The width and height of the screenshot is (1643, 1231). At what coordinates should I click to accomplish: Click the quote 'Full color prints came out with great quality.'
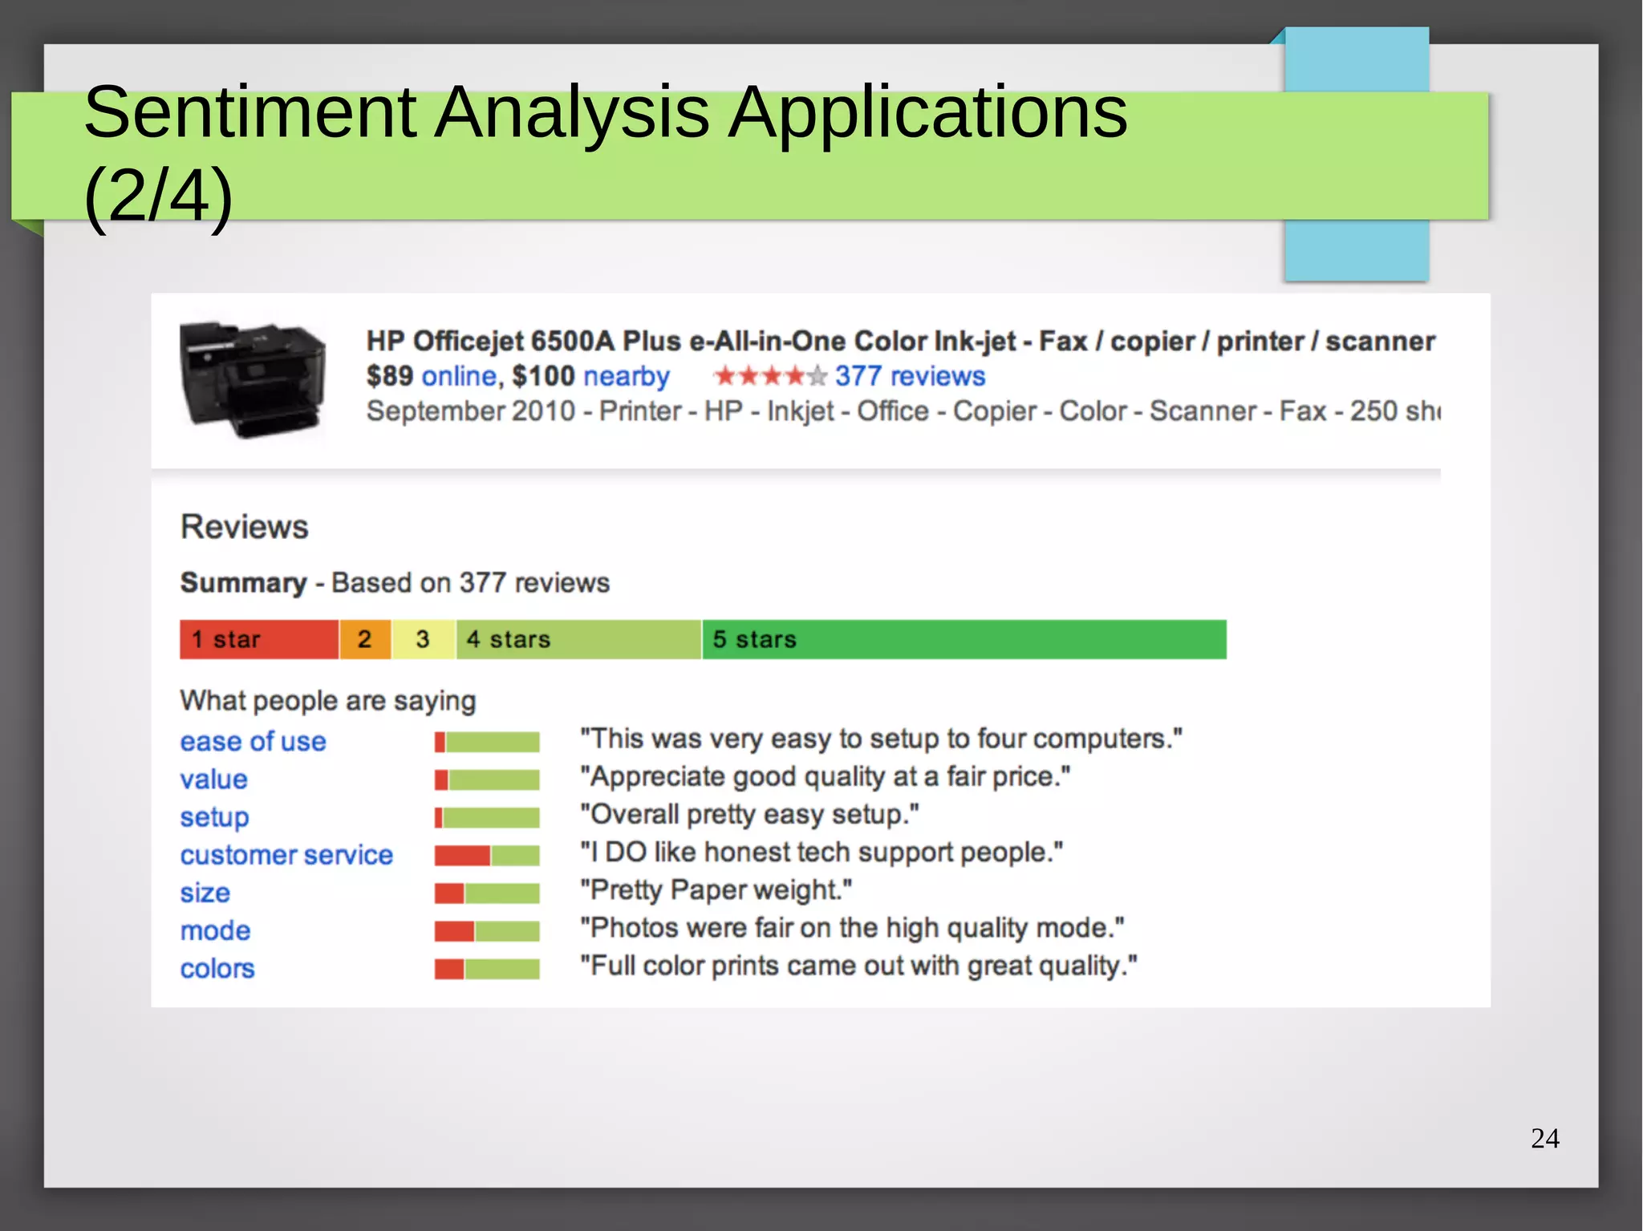(858, 966)
